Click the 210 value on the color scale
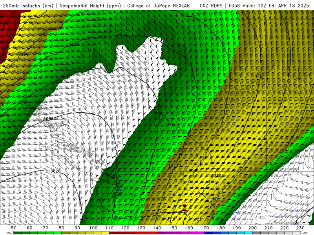Screen dimensions: 314x235 (269, 228)
